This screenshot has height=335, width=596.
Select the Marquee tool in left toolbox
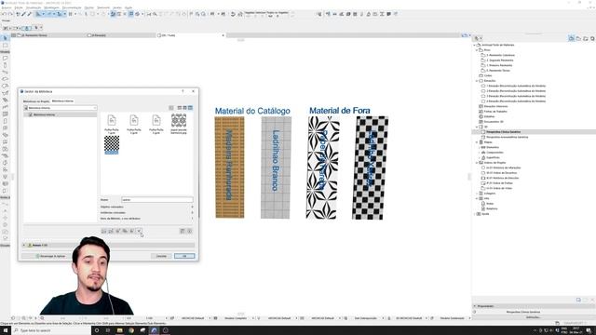(5, 46)
